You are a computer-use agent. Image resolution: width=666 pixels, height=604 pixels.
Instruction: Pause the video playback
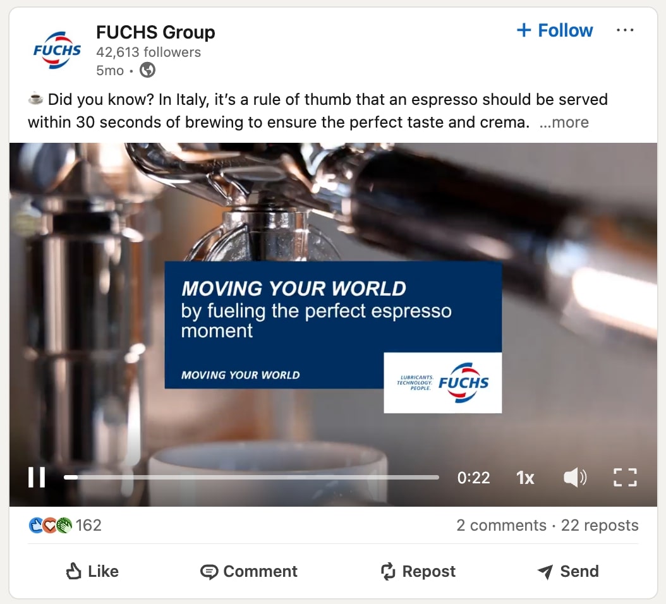click(37, 478)
